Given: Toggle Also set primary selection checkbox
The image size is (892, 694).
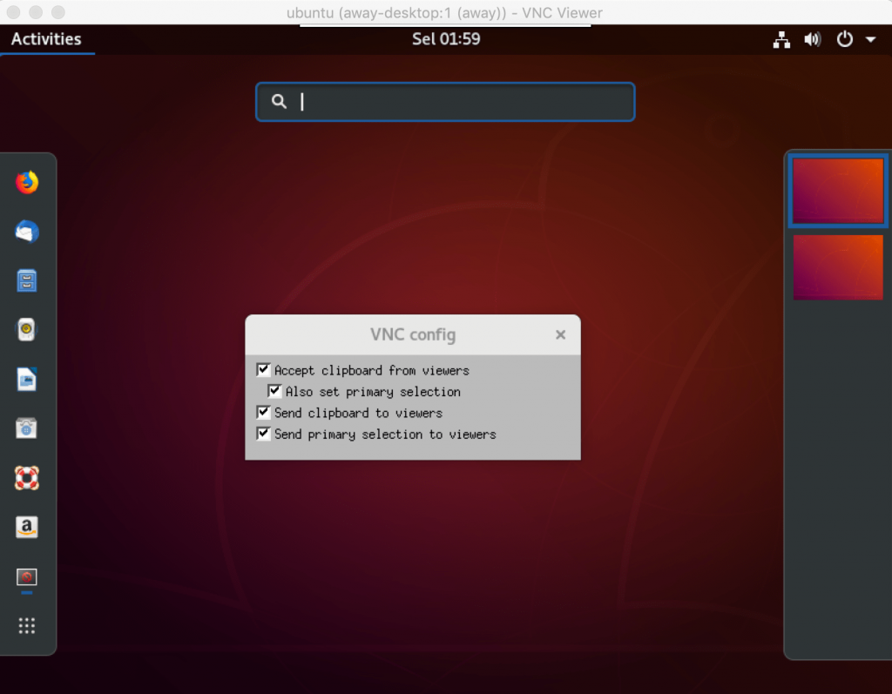Looking at the screenshot, I should coord(275,392).
